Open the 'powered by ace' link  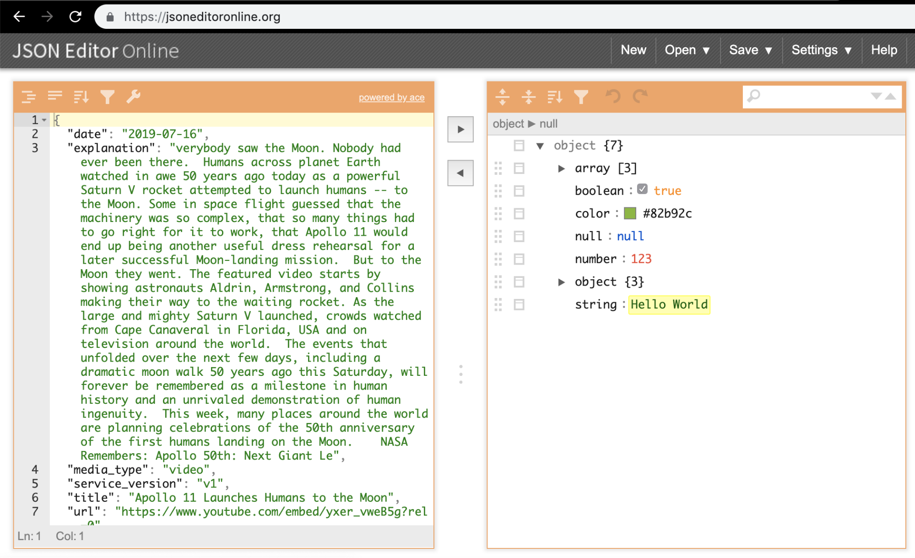[391, 98]
